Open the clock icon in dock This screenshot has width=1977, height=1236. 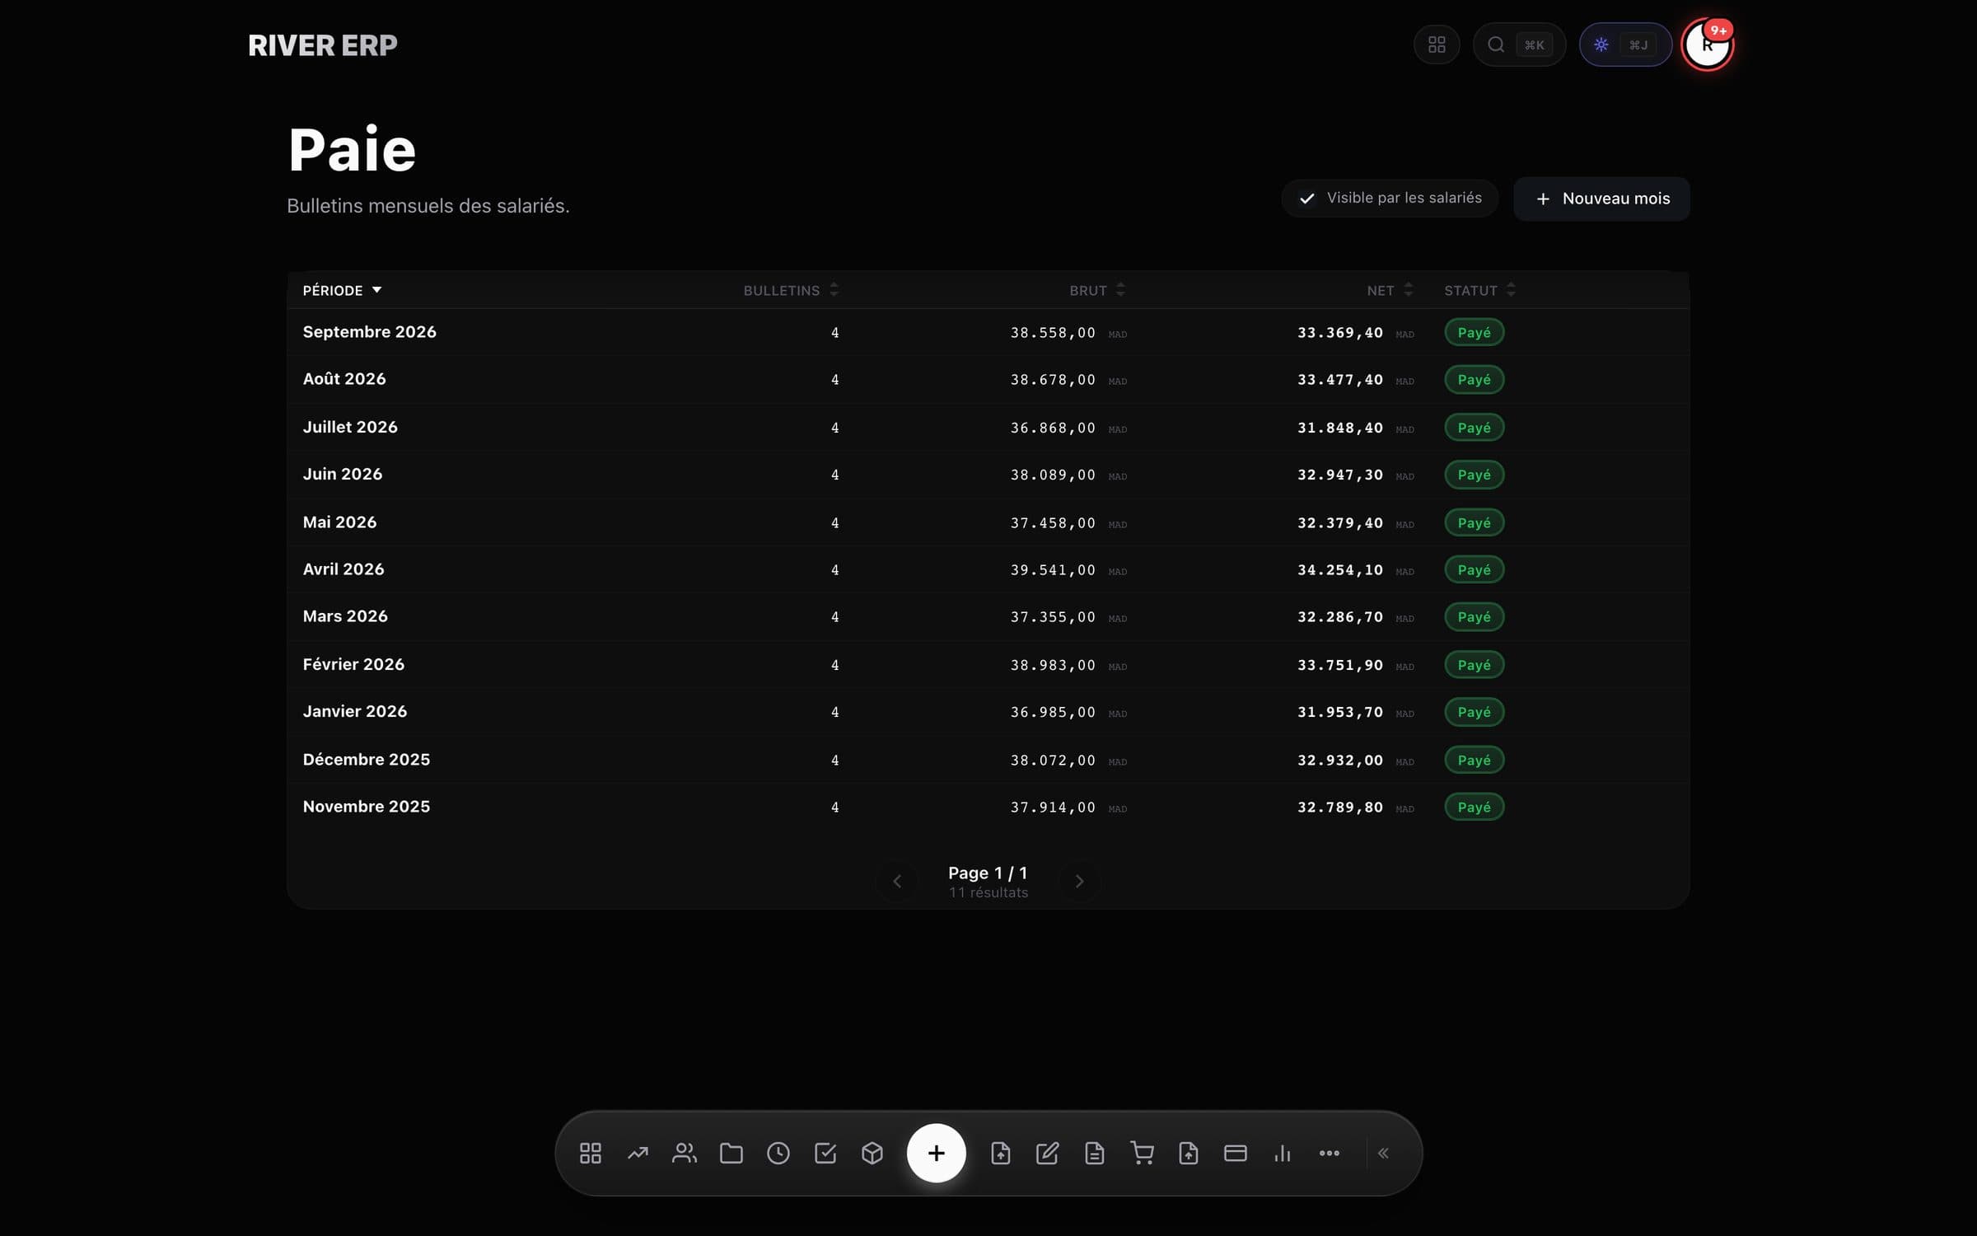tap(778, 1153)
